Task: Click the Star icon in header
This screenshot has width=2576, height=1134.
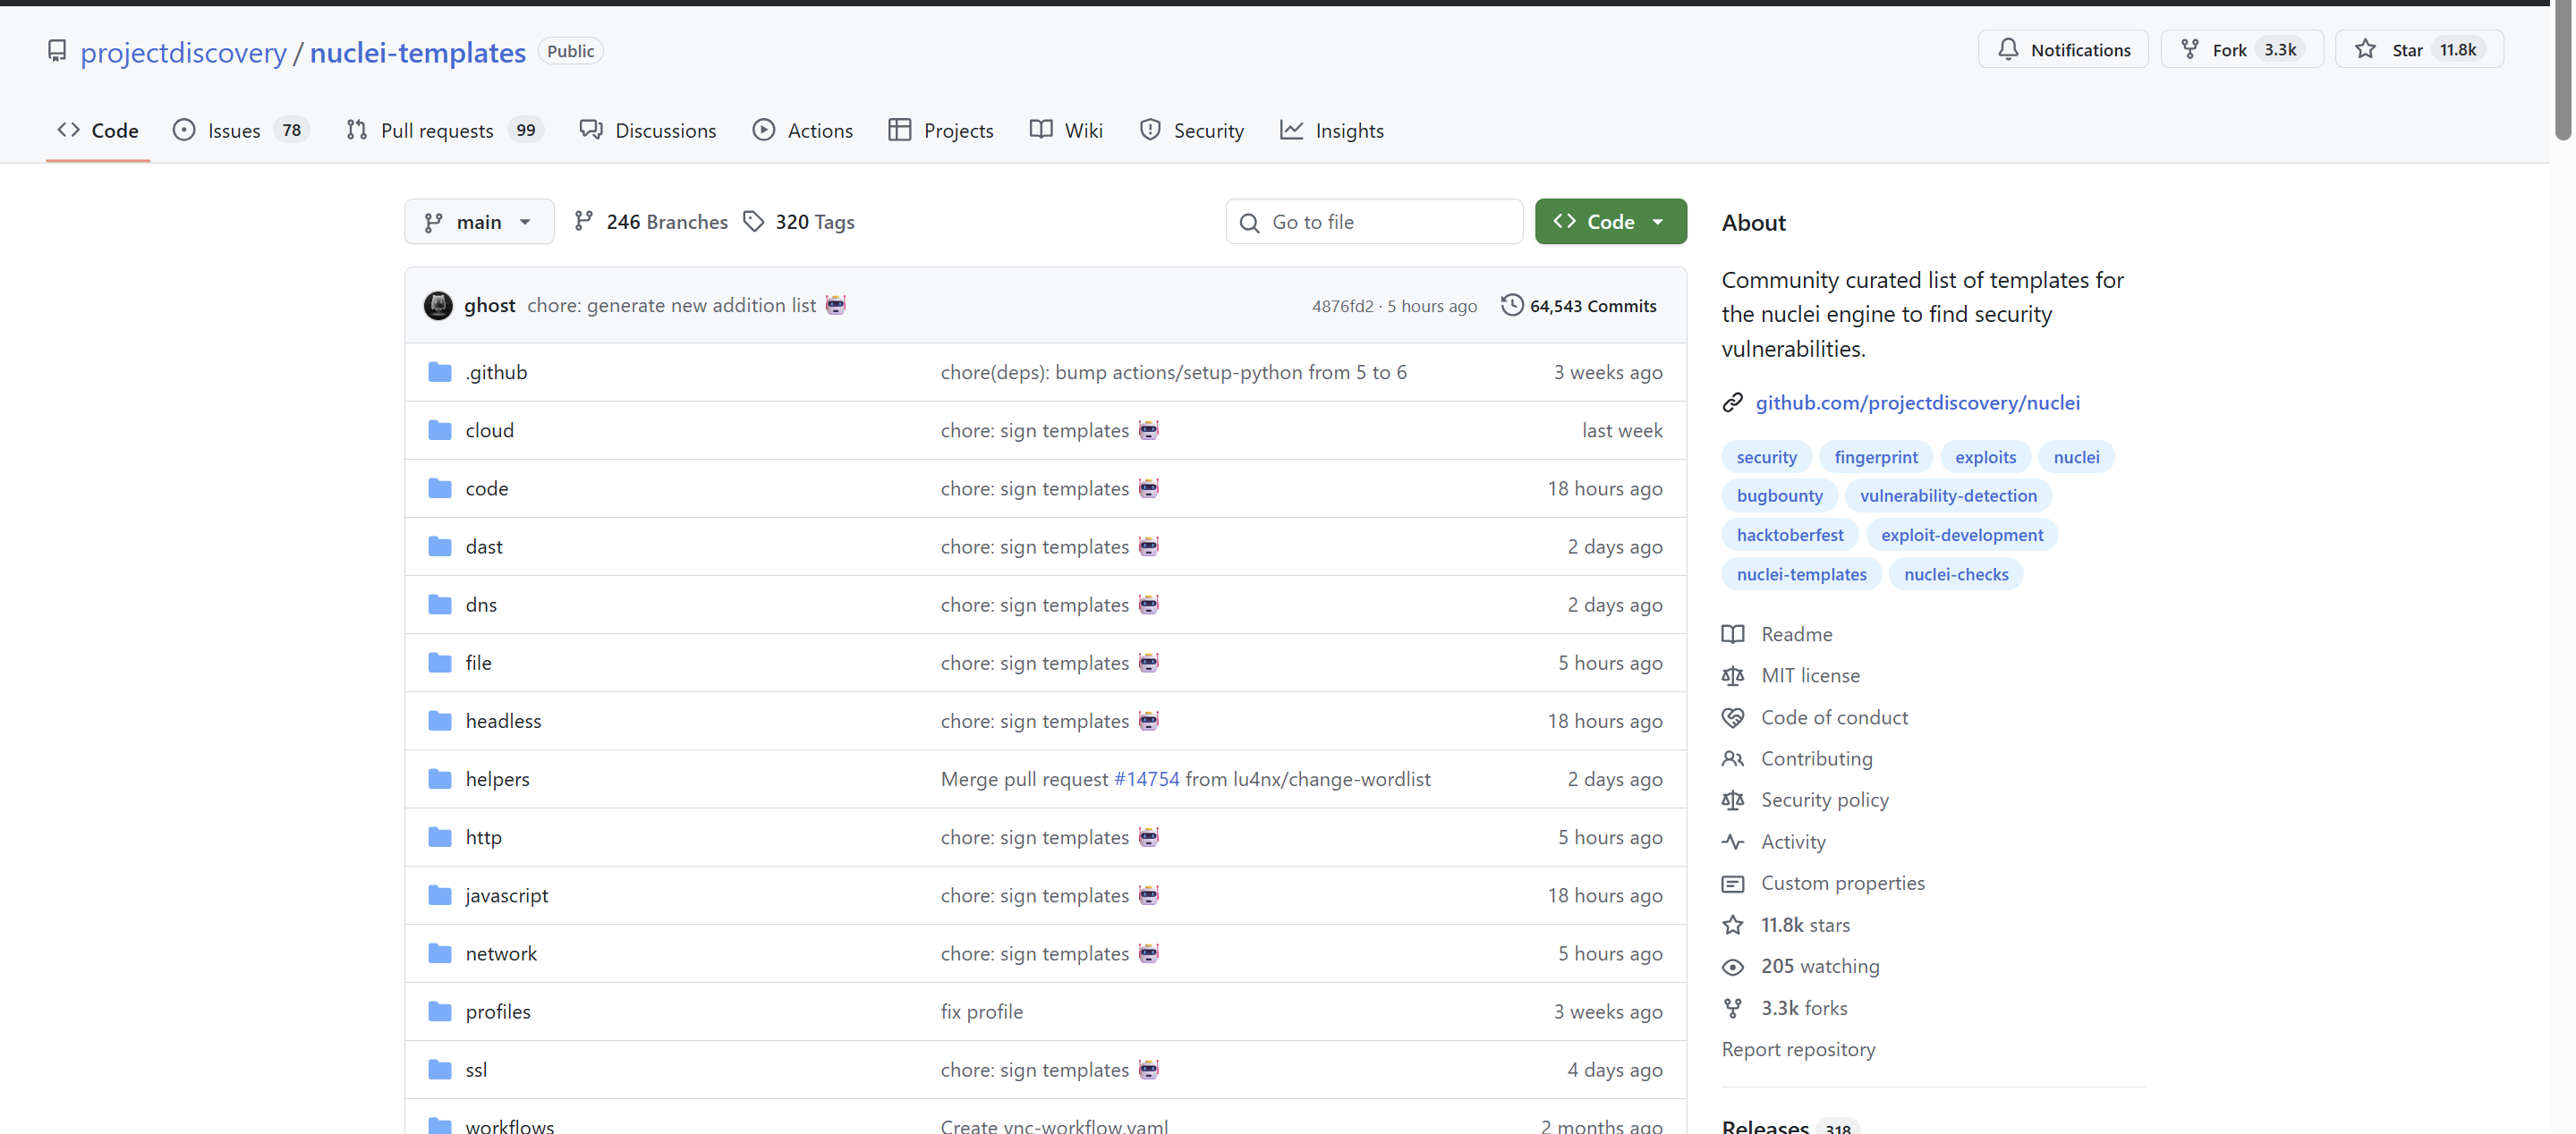Action: pos(2365,49)
